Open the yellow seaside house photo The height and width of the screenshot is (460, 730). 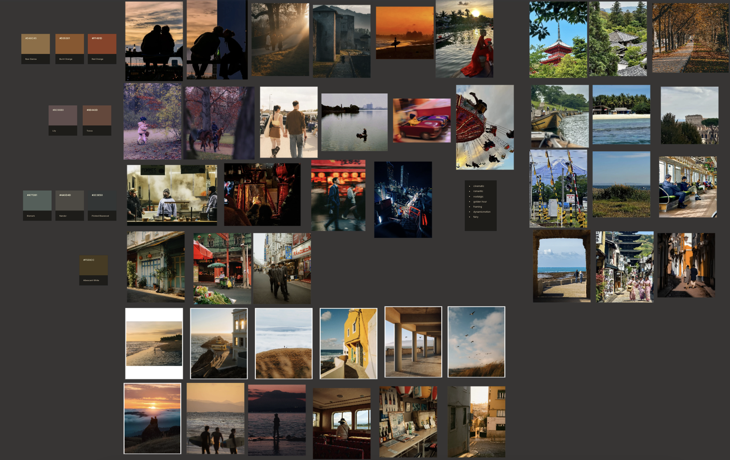348,344
